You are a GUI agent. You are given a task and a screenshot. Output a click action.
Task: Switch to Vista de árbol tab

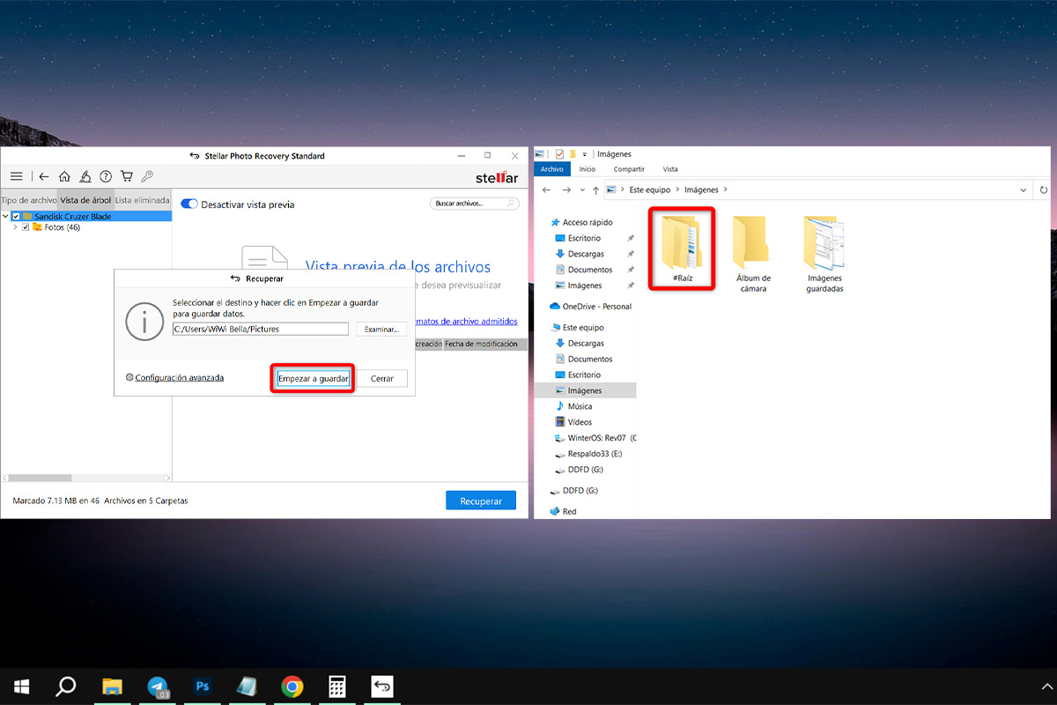(x=85, y=200)
